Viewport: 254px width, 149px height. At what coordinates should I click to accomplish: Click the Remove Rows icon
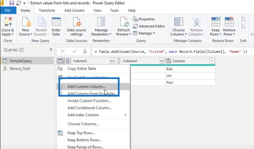point(229,22)
